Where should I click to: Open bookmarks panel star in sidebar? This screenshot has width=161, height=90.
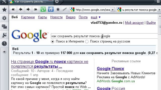(x=5, y=10)
